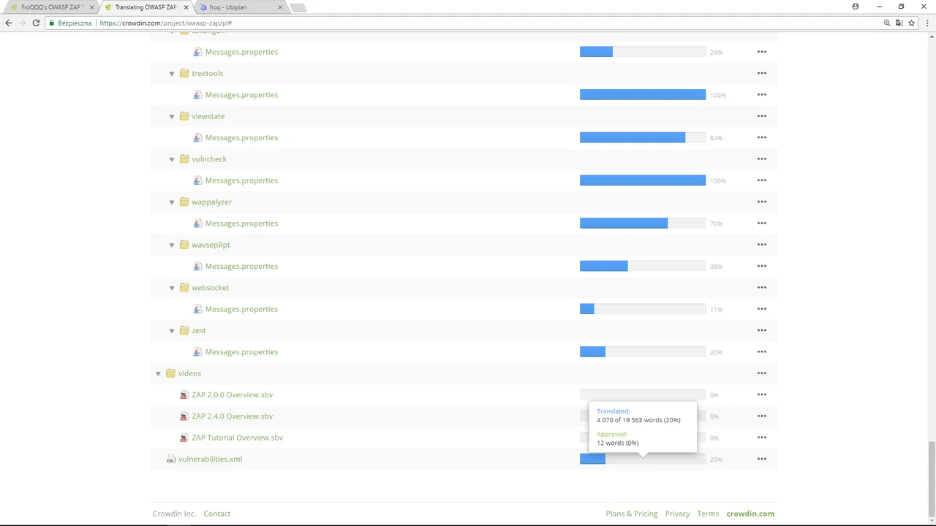This screenshot has width=936, height=526.
Task: Click the videos folder icon
Action: click(x=170, y=373)
